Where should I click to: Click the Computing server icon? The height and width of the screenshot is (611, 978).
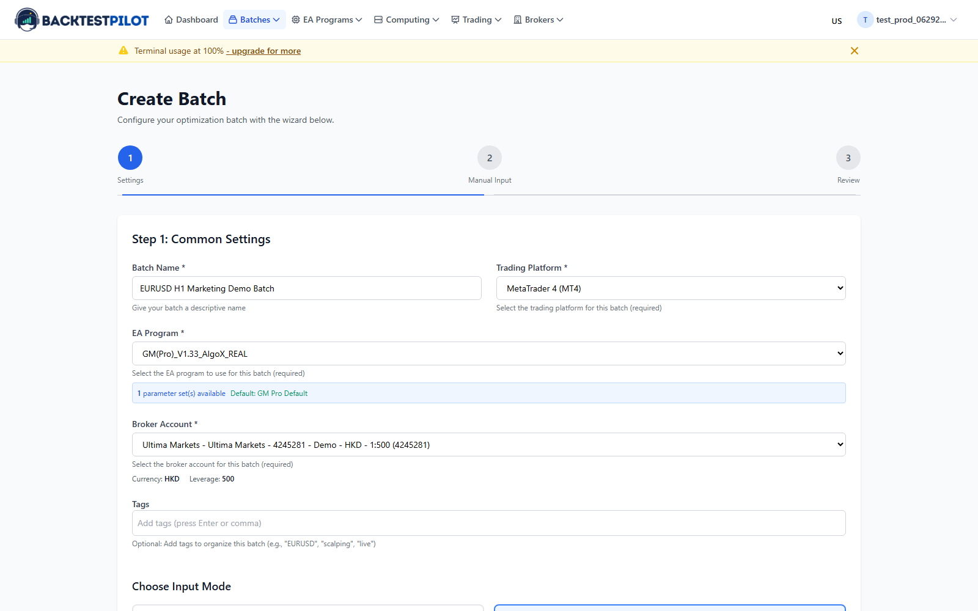click(x=378, y=20)
